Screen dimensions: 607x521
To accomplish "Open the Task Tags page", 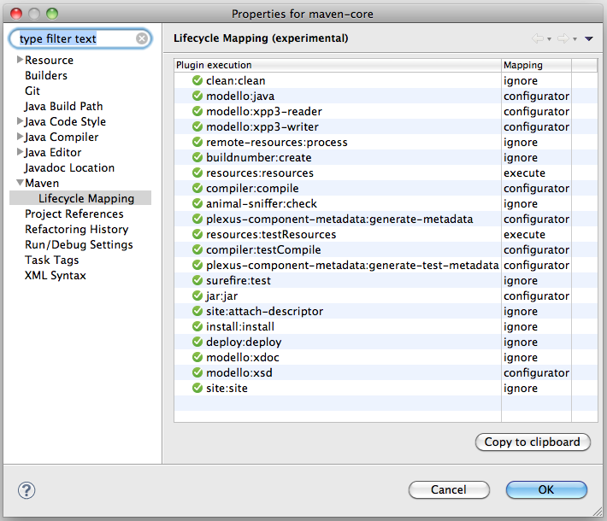I will (52, 260).
